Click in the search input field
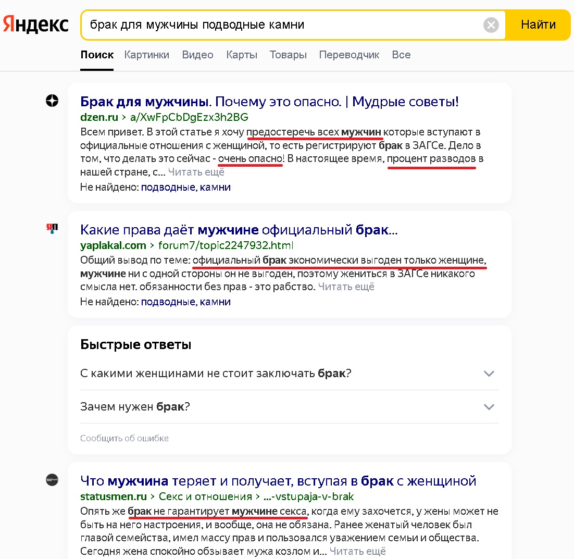 tap(282, 25)
